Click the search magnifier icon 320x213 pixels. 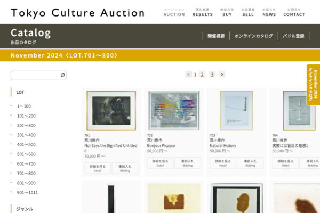pyautogui.click(x=62, y=75)
